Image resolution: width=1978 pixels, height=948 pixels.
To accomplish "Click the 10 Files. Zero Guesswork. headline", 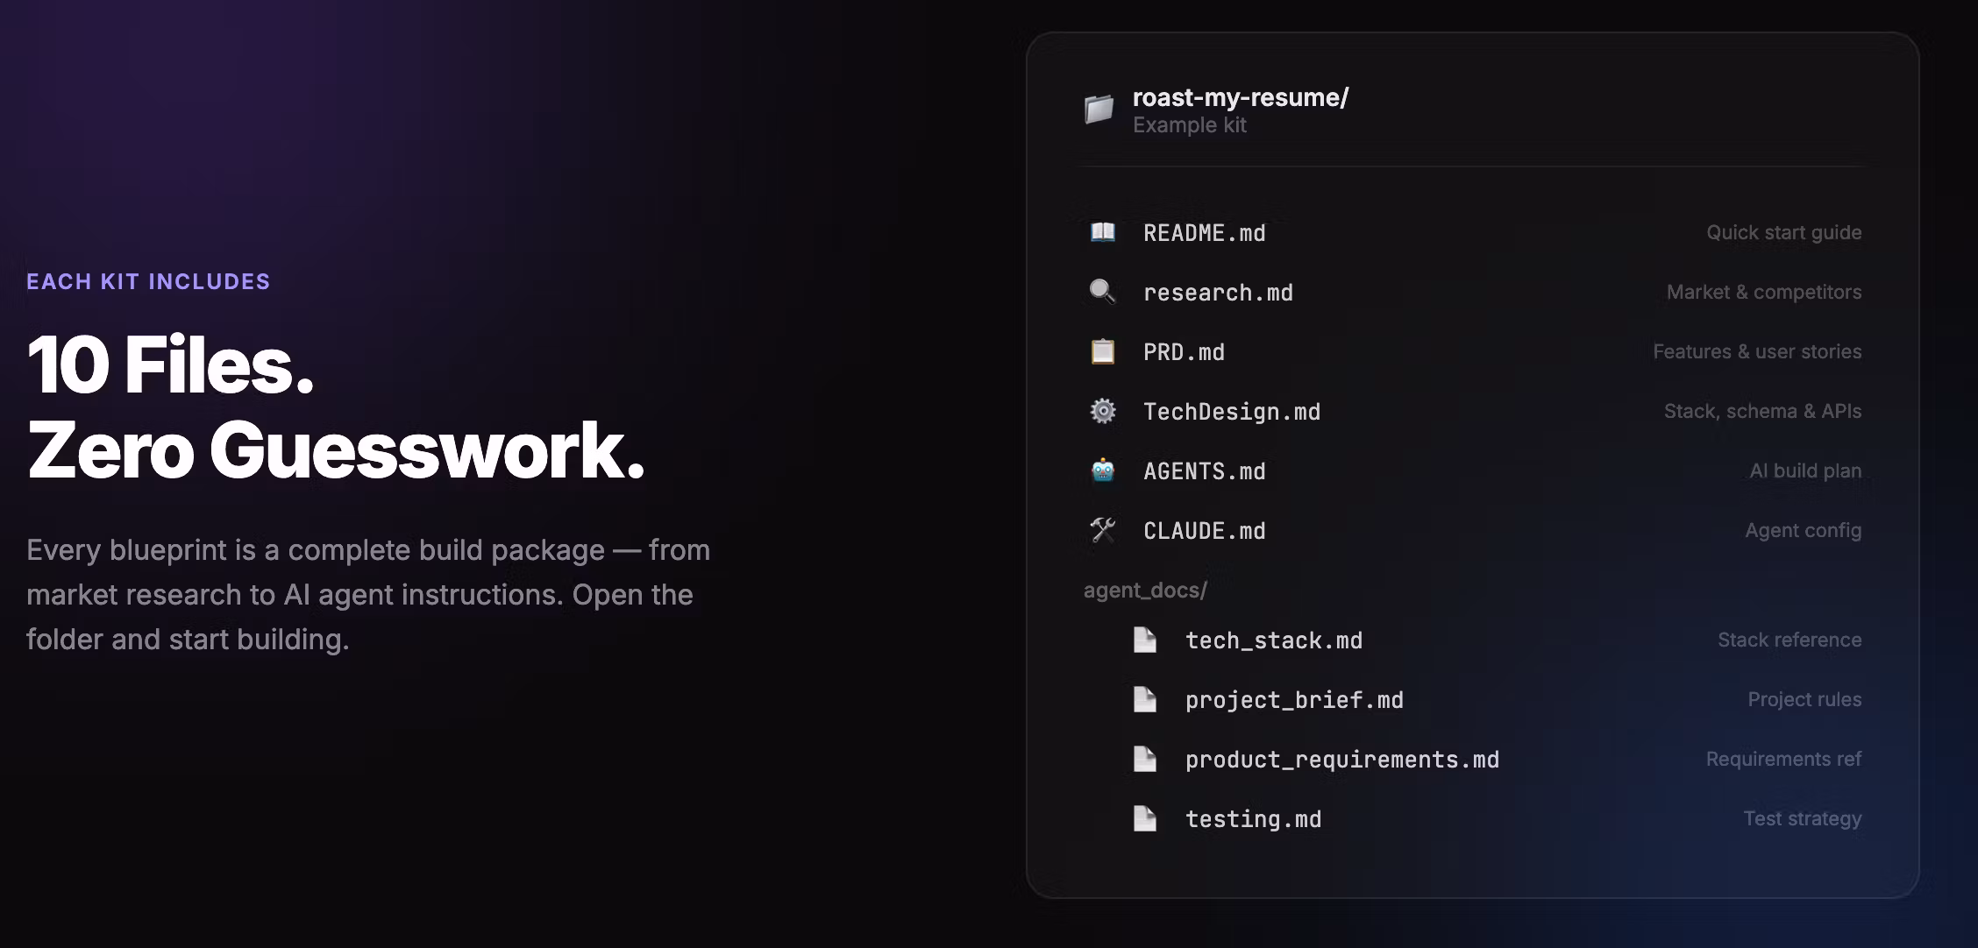I will (x=335, y=407).
